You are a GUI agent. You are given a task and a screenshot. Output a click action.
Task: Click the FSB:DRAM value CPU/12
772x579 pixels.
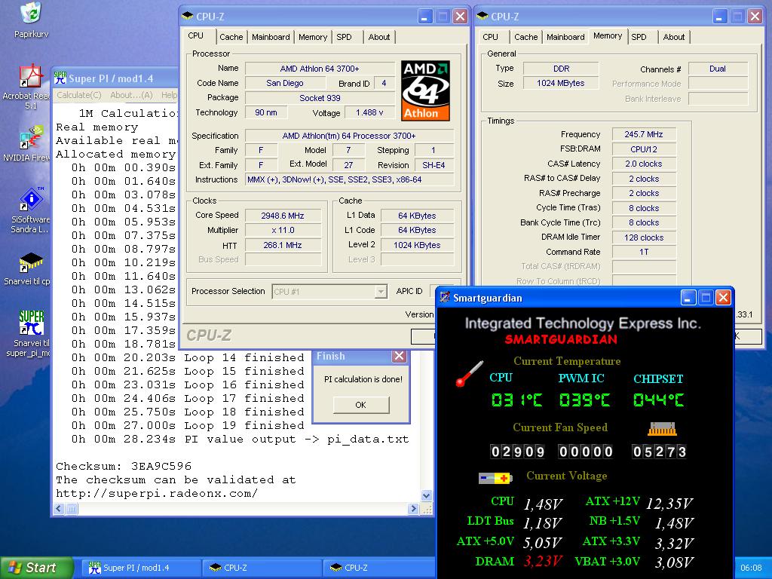[644, 149]
